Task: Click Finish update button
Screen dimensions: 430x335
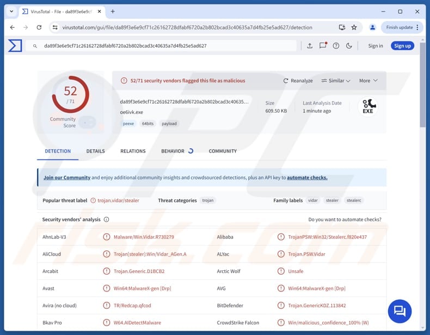Action: [x=402, y=27]
